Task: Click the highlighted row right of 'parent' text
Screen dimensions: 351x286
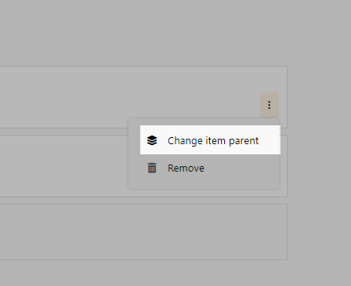Action: coord(270,140)
